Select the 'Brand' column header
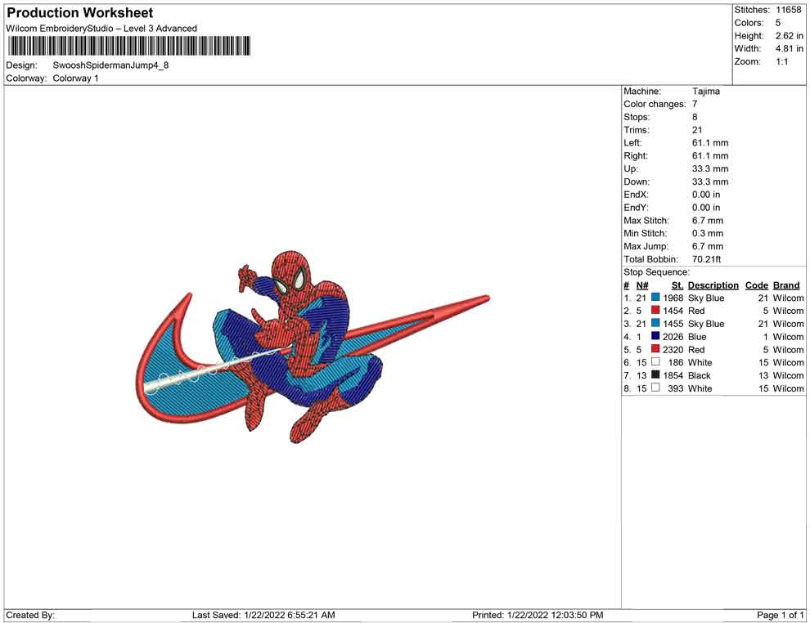The height and width of the screenshot is (623, 810). (x=786, y=285)
